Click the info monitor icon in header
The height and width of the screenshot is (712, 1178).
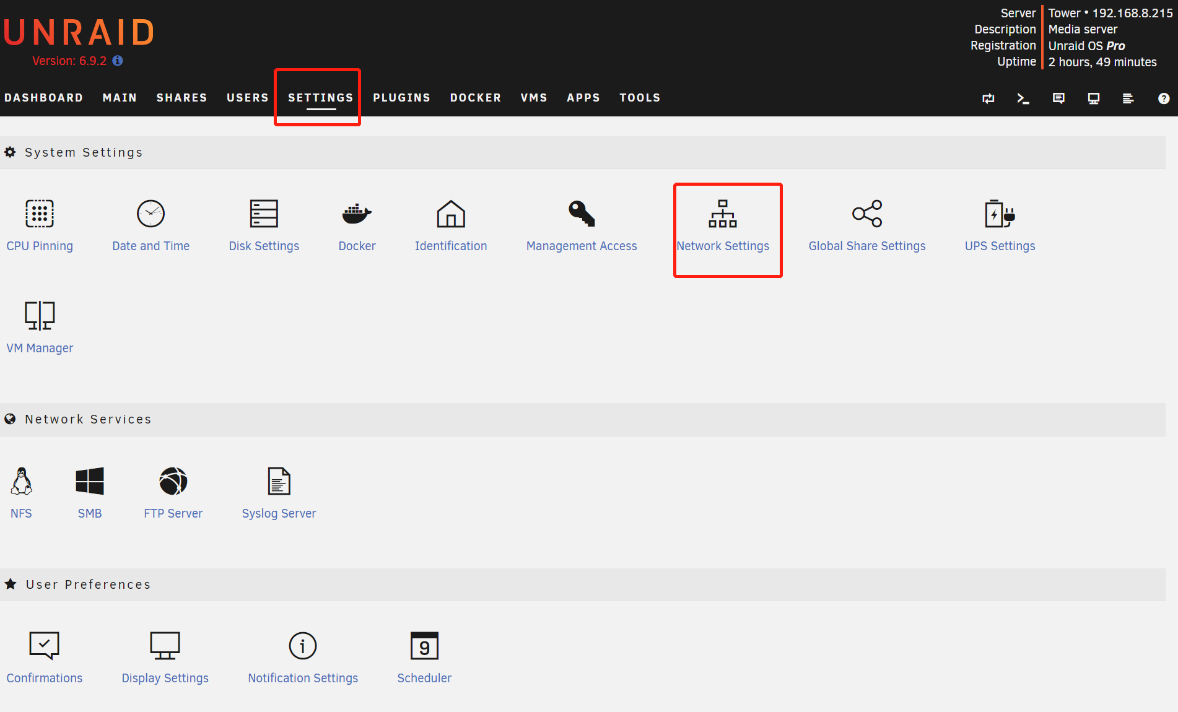1094,98
